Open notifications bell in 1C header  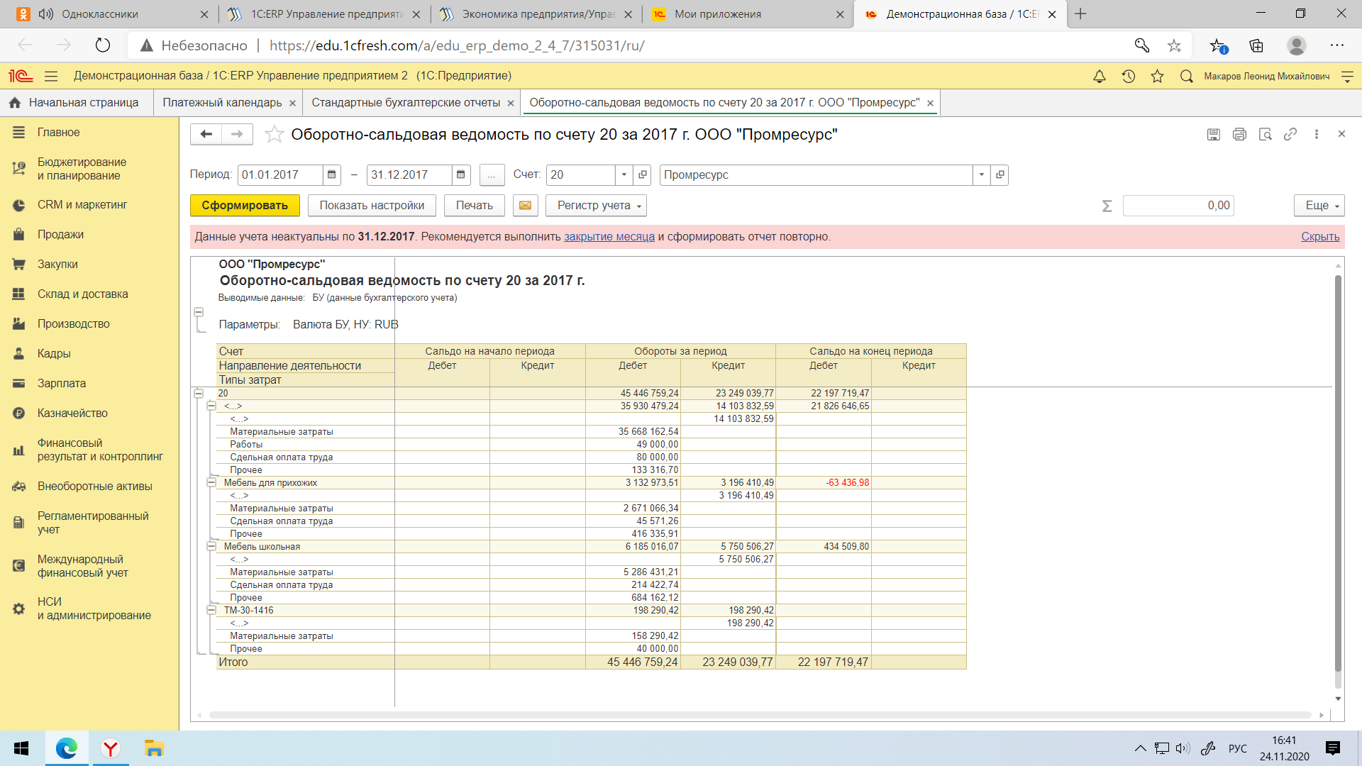click(x=1099, y=76)
